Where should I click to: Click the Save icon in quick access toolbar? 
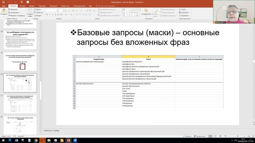(4, 2)
